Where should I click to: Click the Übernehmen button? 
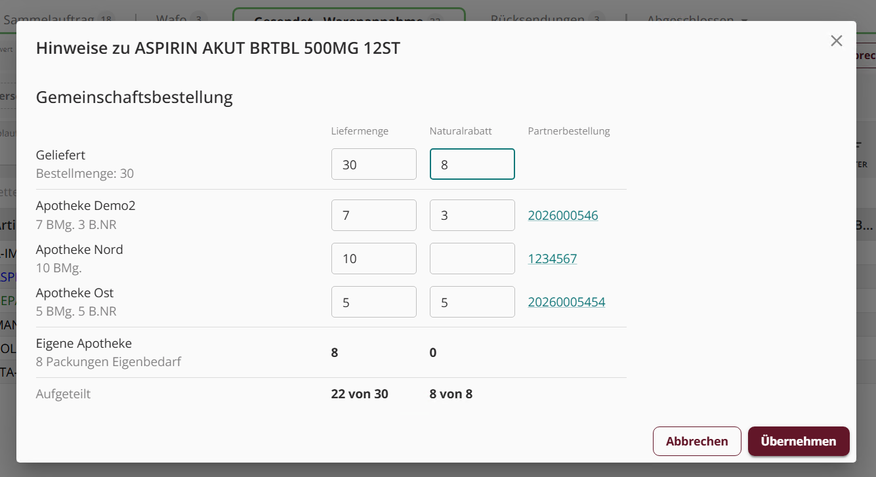799,441
